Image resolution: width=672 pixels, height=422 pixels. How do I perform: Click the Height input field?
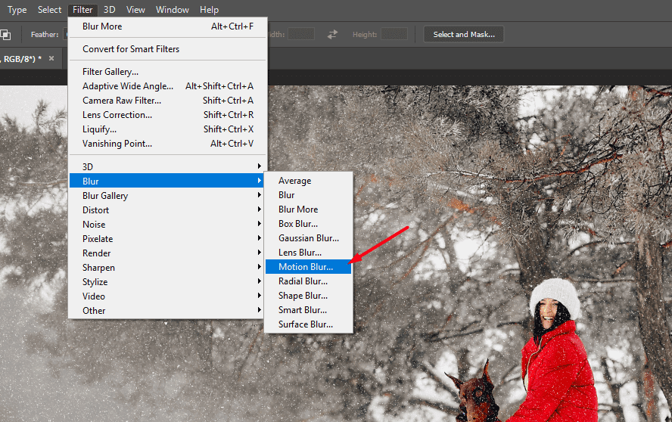(394, 34)
